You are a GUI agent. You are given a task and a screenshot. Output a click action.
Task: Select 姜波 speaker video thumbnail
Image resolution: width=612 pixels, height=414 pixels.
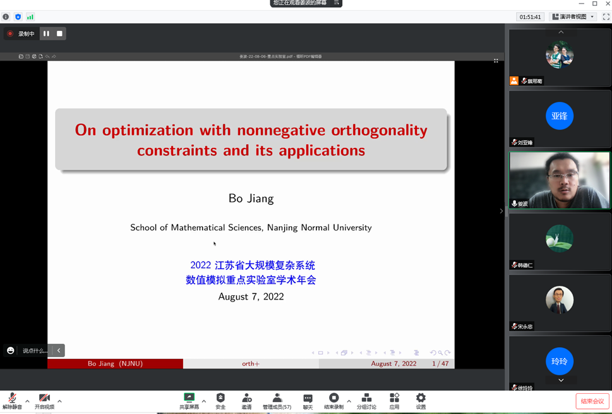pyautogui.click(x=560, y=180)
